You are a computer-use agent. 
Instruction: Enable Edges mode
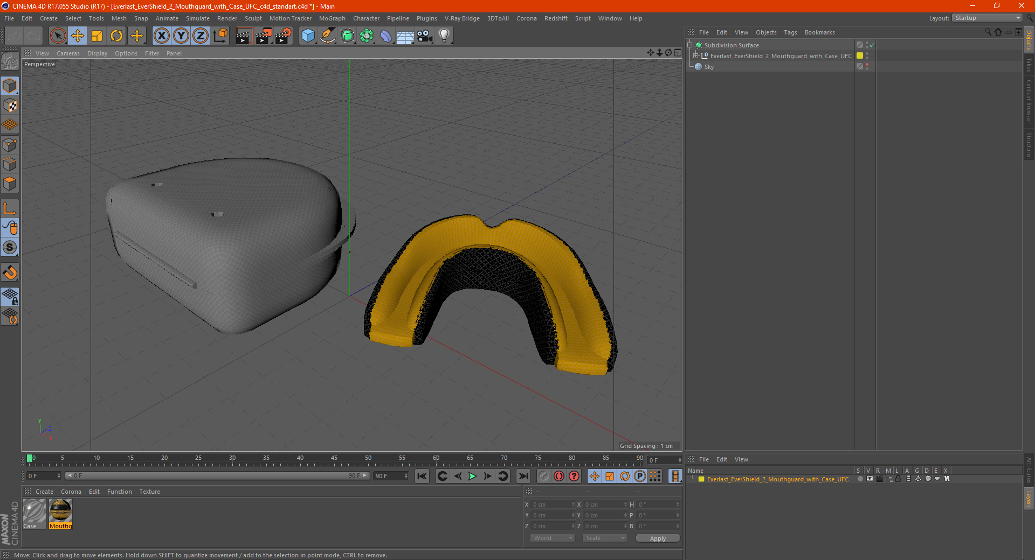click(x=10, y=164)
